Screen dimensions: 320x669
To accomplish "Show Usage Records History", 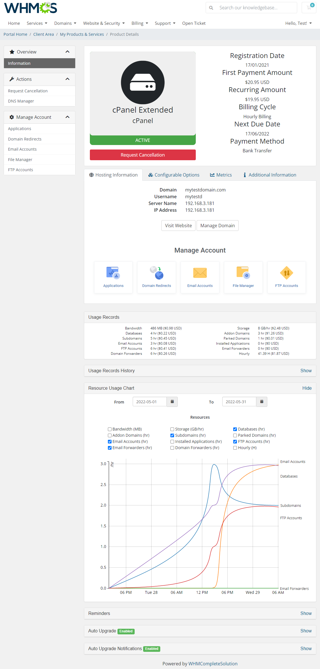I will click(x=306, y=371).
